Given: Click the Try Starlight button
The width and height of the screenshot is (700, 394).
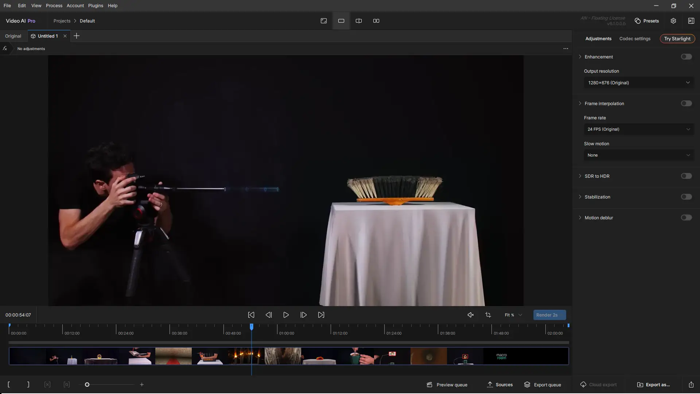Looking at the screenshot, I should [677, 39].
